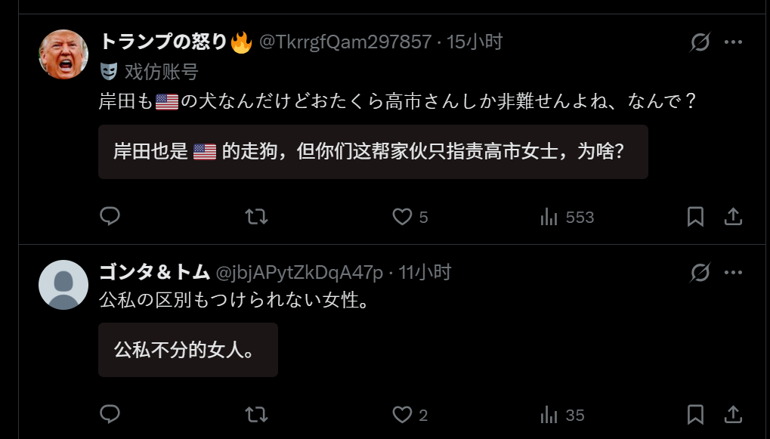Image resolution: width=770 pixels, height=439 pixels.
Task: Open more options menu on first post
Action: pyautogui.click(x=733, y=42)
